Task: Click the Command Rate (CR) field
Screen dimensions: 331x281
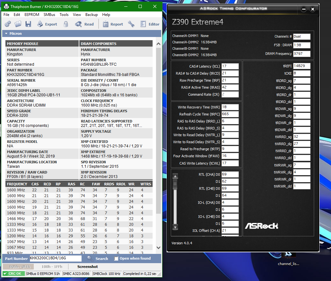Action: click(x=230, y=94)
